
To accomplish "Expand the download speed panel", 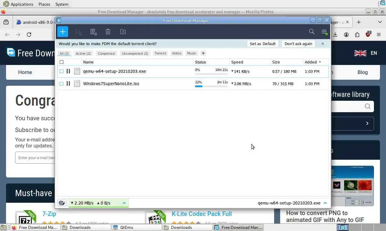I will tap(124, 203).
